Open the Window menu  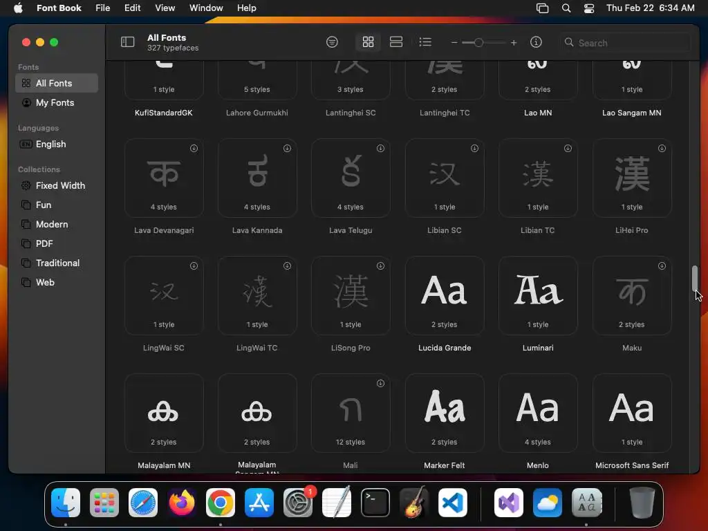[x=206, y=8]
